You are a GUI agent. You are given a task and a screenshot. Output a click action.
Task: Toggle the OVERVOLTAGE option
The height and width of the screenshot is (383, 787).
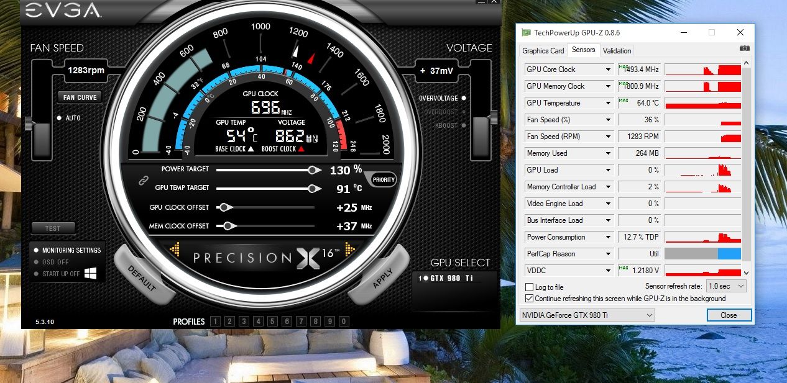coord(441,98)
